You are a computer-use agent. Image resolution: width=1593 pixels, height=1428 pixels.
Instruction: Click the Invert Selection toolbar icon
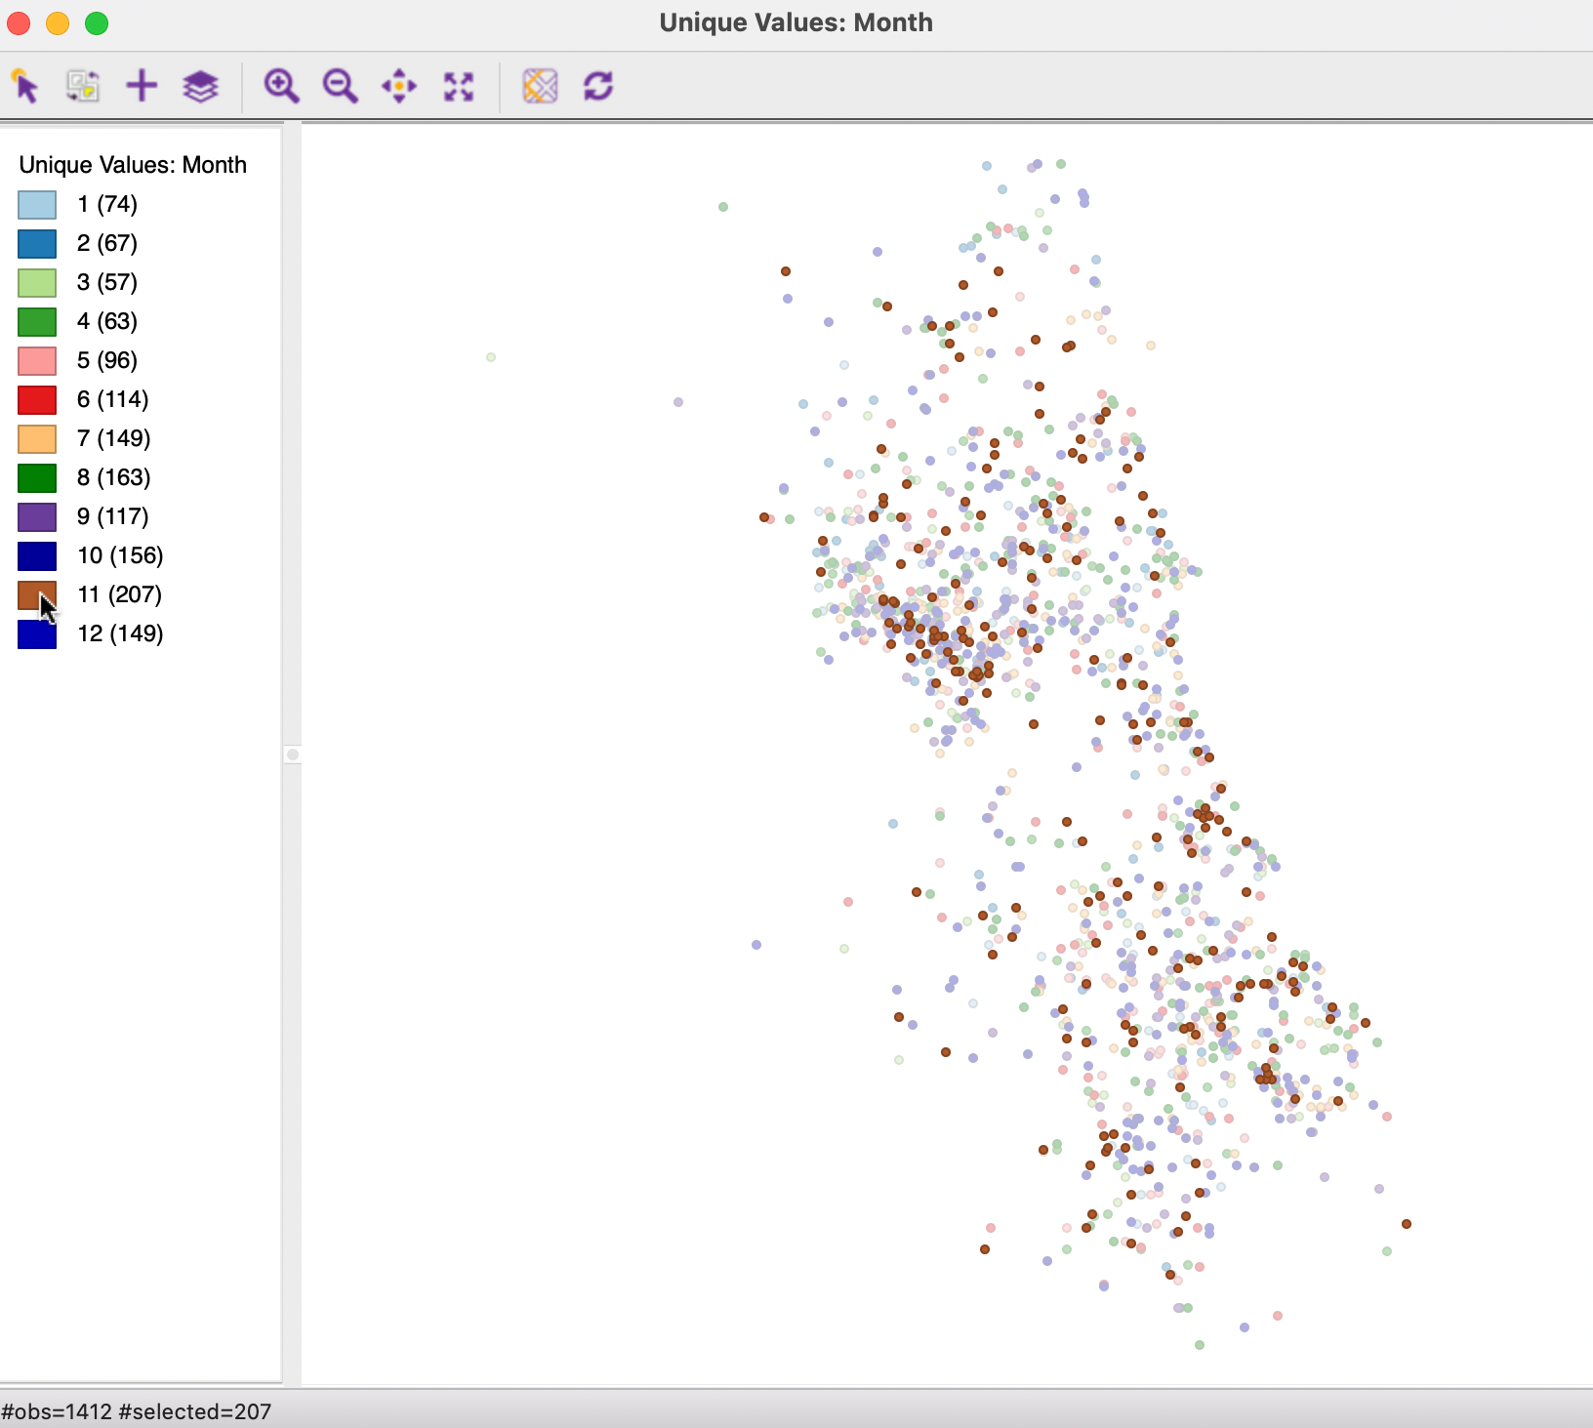coord(83,86)
